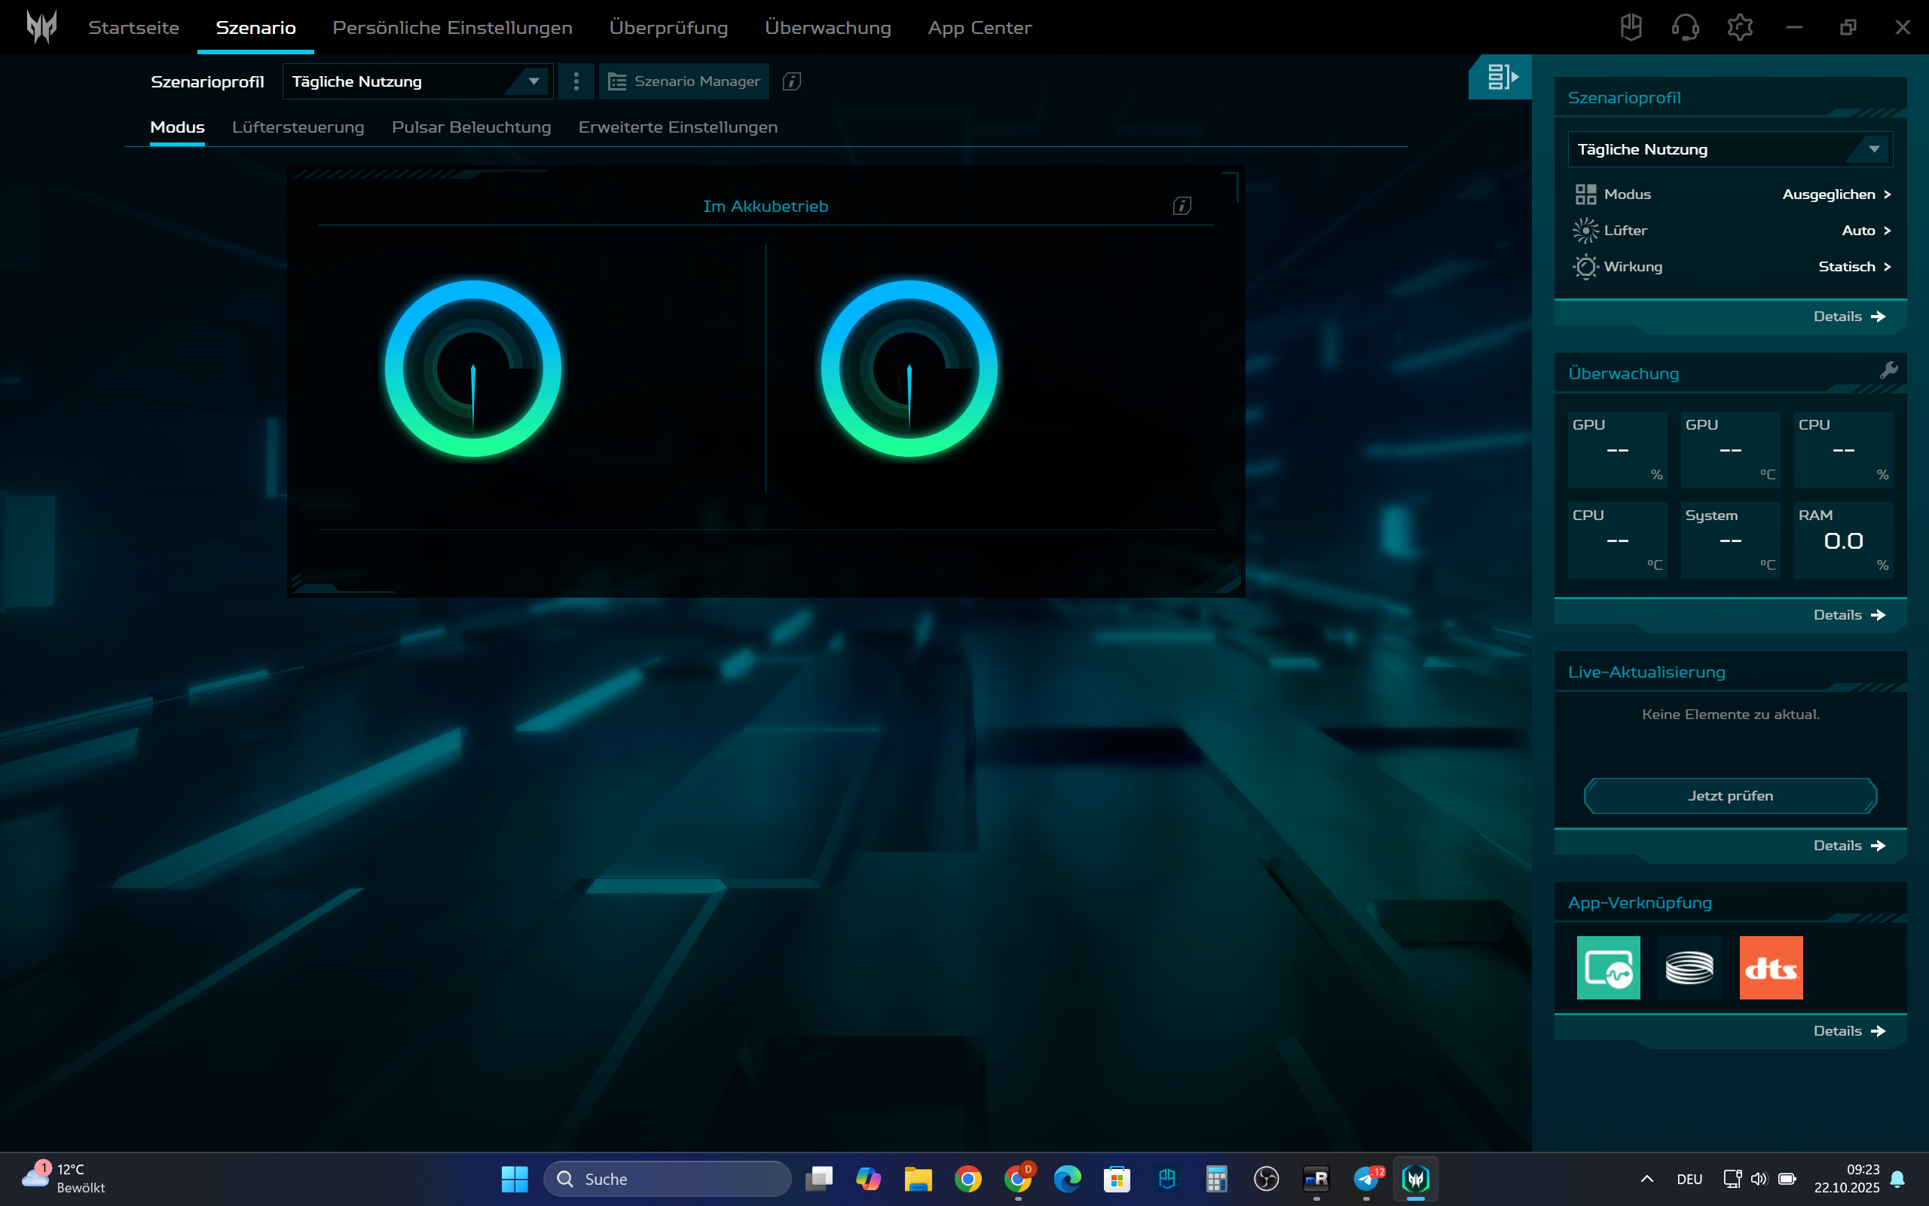Image resolution: width=1929 pixels, height=1206 pixels.
Task: Open the headset support icon
Action: [x=1684, y=27]
